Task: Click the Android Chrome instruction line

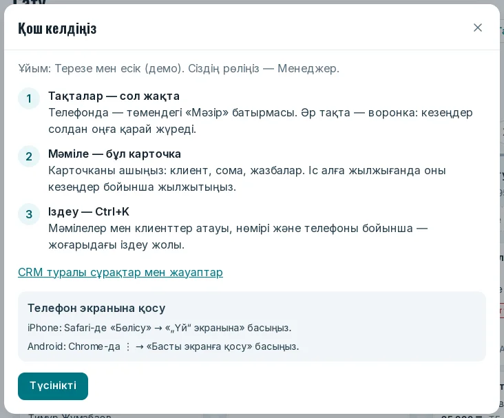Action: point(163,346)
